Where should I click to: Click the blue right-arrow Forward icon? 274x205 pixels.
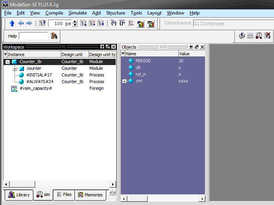(29, 23)
